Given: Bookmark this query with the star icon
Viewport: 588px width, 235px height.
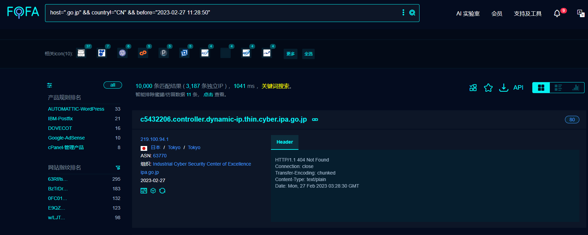Looking at the screenshot, I should pos(488,88).
